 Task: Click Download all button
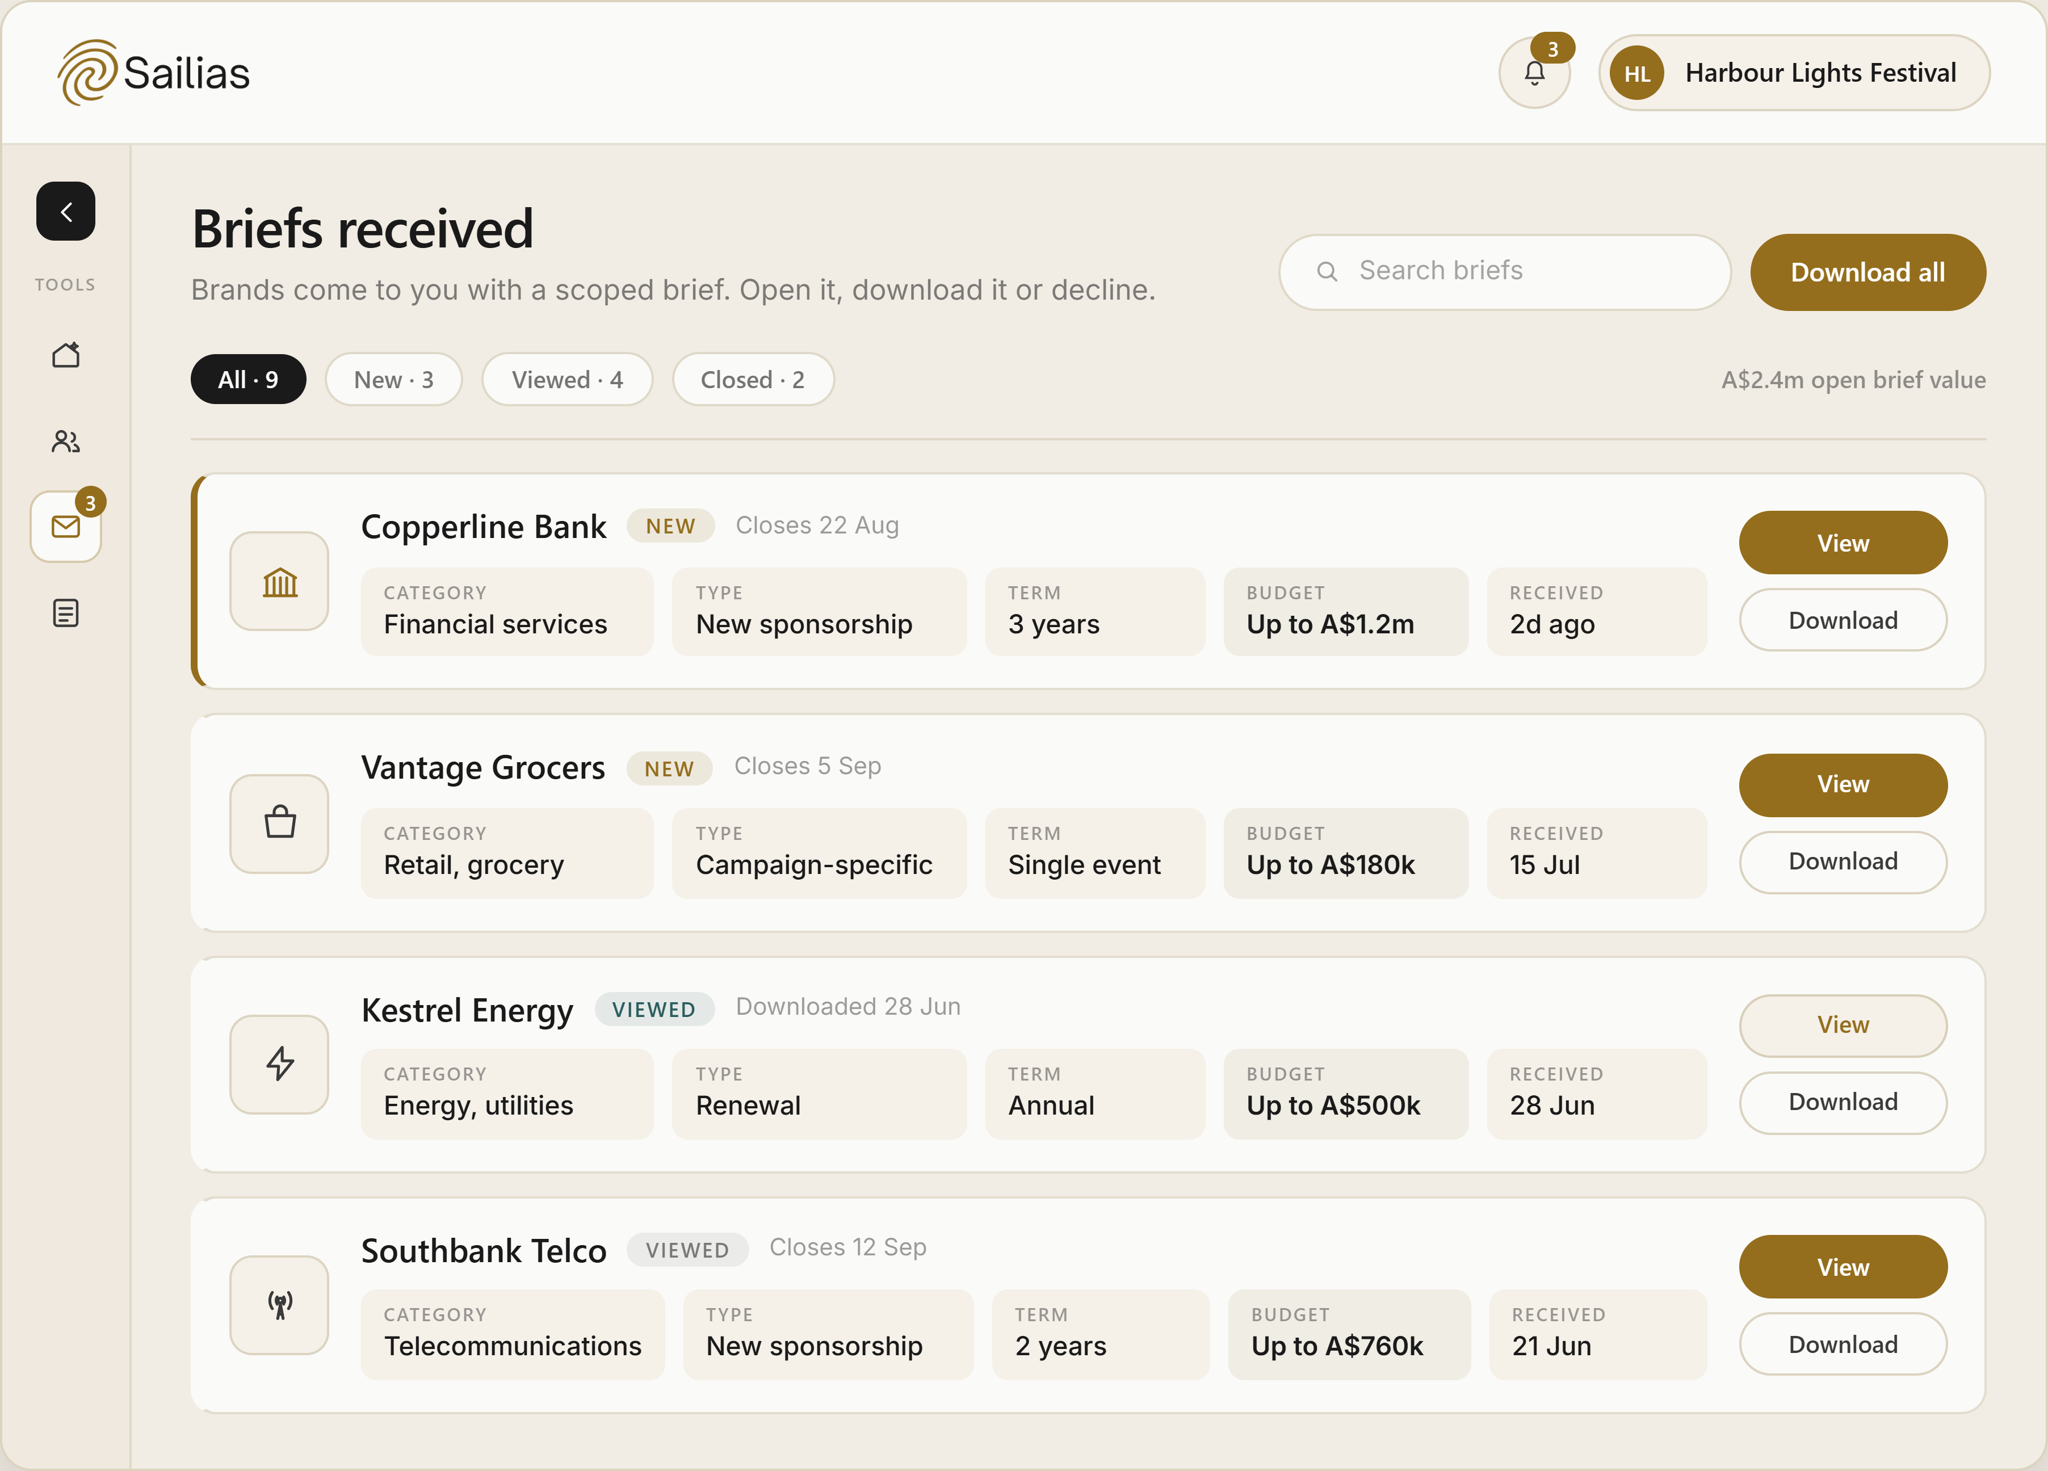[1867, 272]
